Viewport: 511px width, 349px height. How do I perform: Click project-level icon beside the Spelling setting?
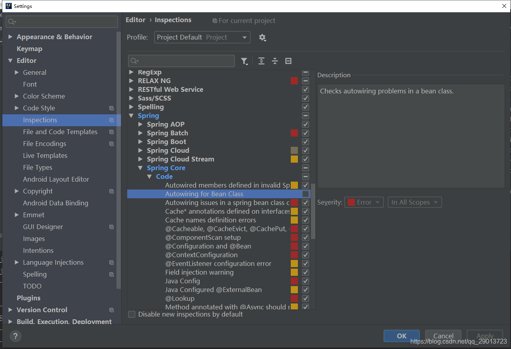(x=111, y=274)
